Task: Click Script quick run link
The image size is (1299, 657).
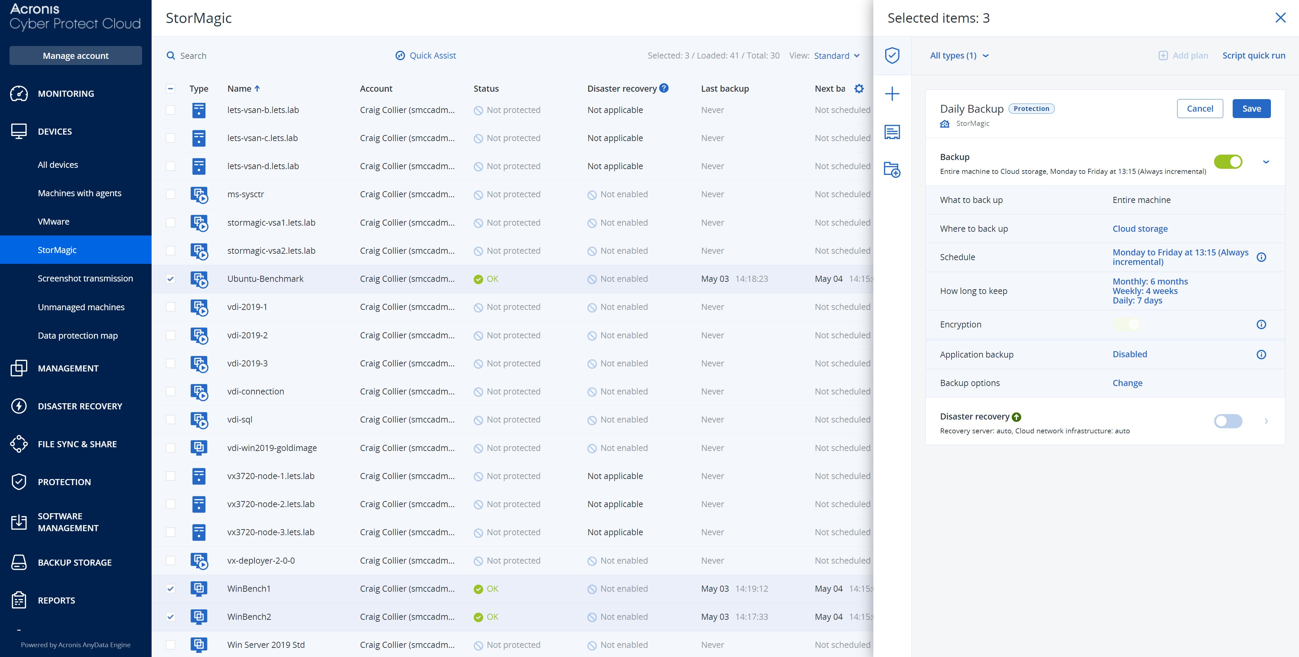Action: coord(1254,55)
